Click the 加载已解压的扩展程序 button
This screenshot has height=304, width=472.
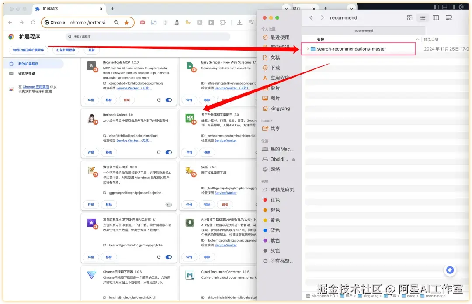click(29, 50)
